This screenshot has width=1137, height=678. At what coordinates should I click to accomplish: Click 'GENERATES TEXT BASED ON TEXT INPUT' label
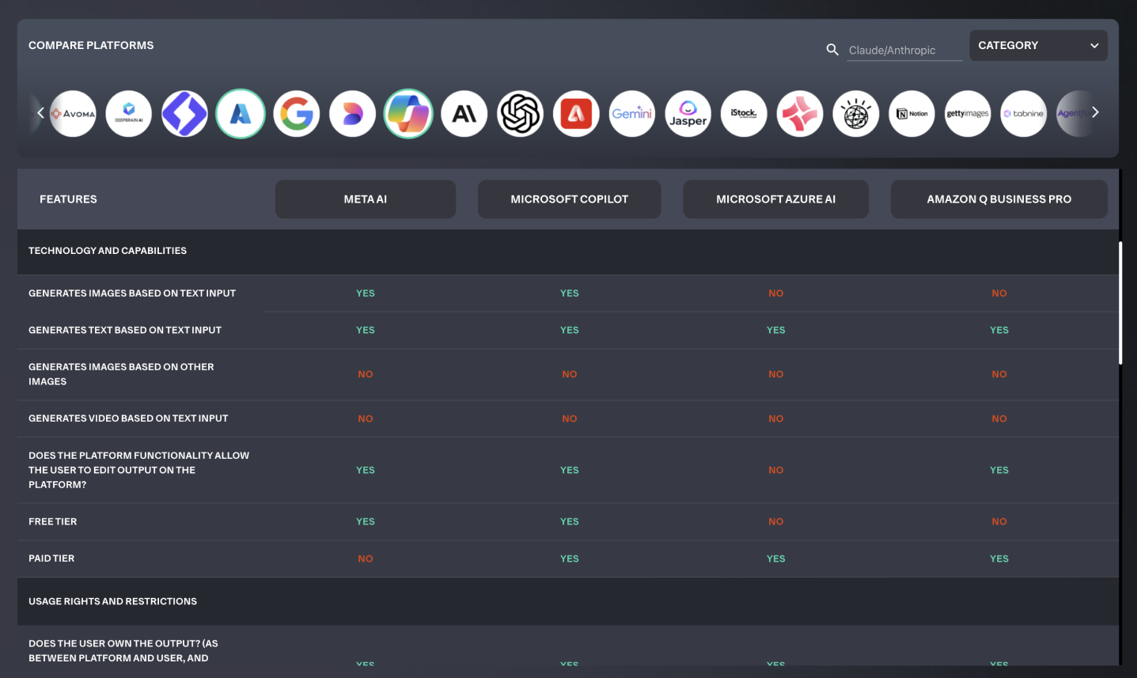pos(125,330)
